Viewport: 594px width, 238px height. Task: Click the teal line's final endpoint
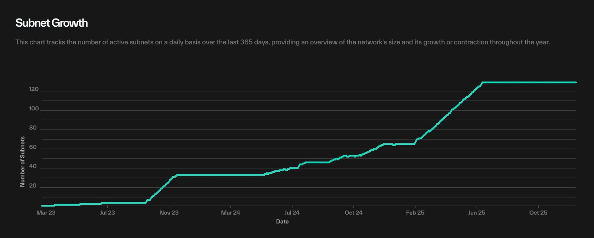click(x=575, y=83)
